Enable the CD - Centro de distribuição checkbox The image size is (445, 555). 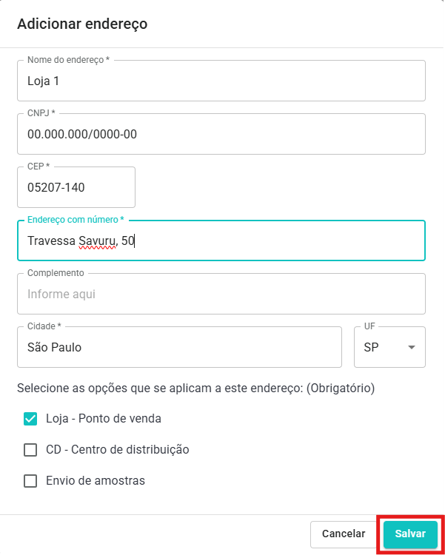coord(30,450)
